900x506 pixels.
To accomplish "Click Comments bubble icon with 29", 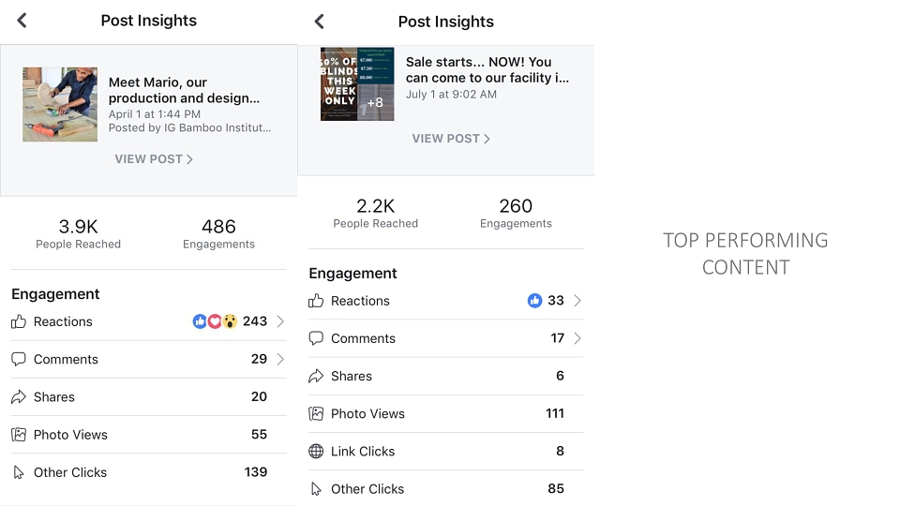I will 19,359.
